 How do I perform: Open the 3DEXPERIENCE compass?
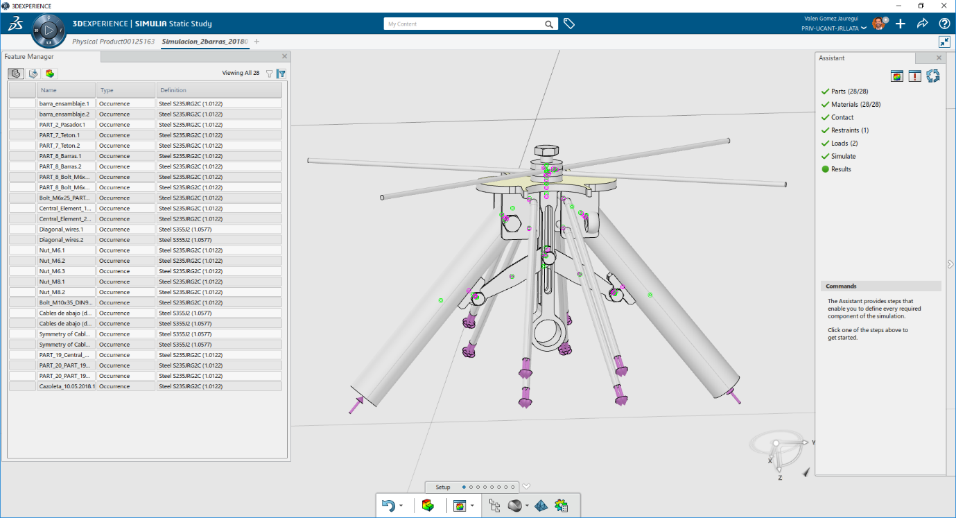pos(49,31)
